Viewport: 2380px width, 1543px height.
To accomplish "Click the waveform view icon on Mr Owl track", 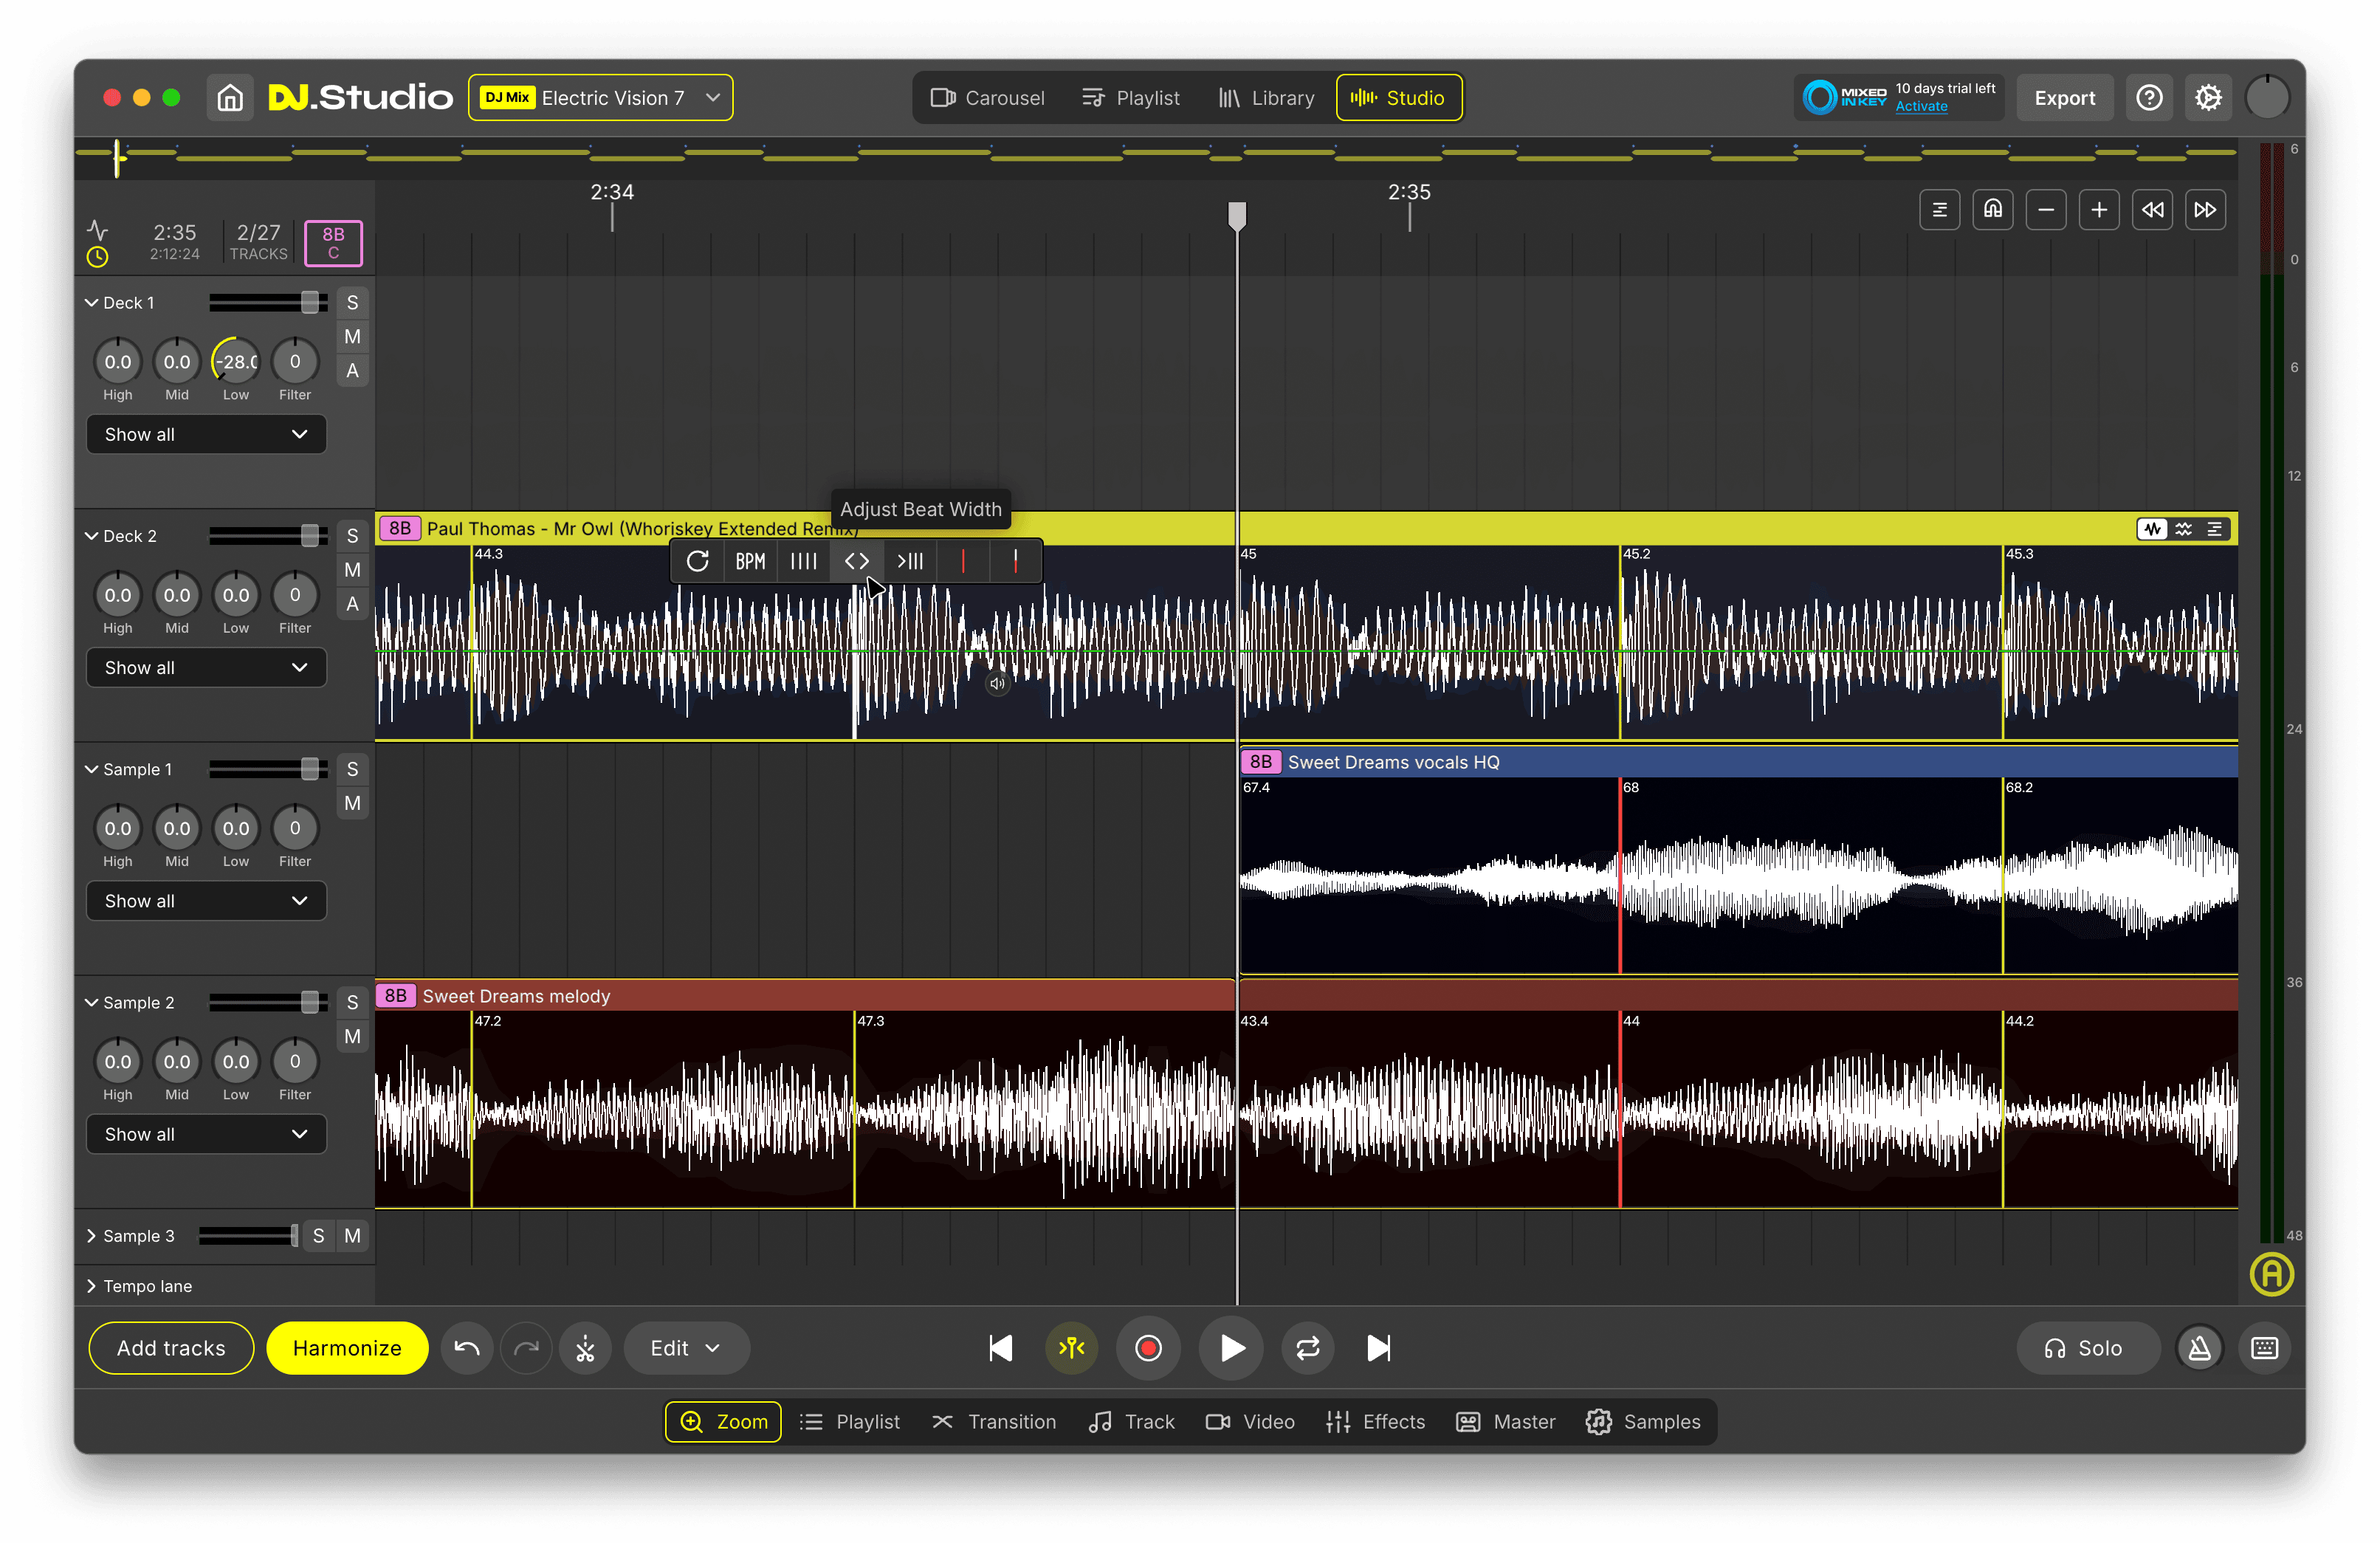I will pos(2152,529).
